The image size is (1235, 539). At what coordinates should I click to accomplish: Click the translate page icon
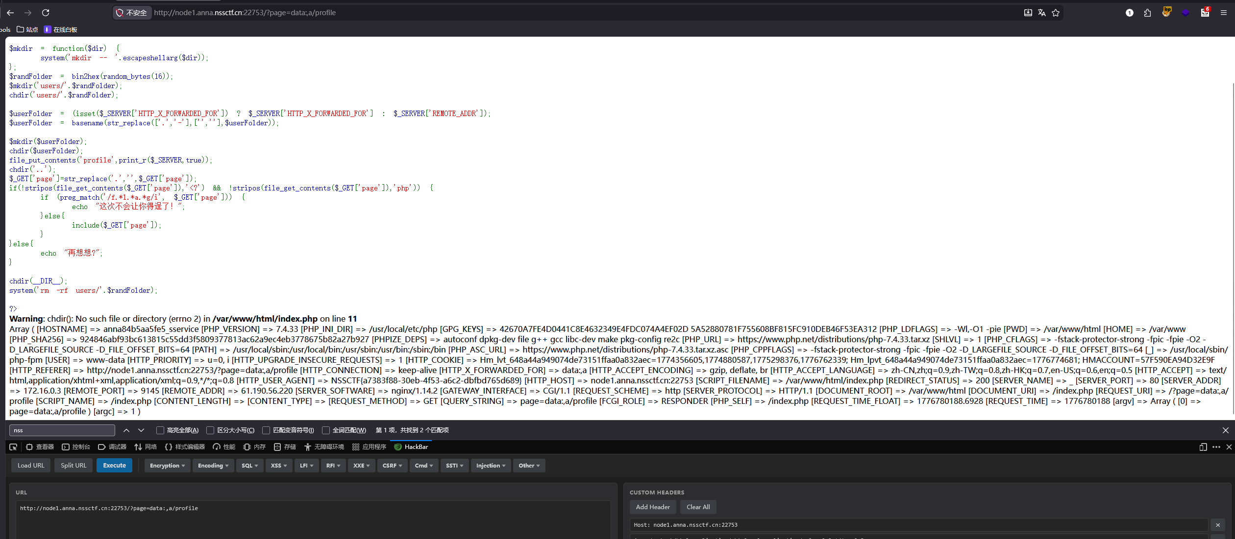[x=1042, y=13]
